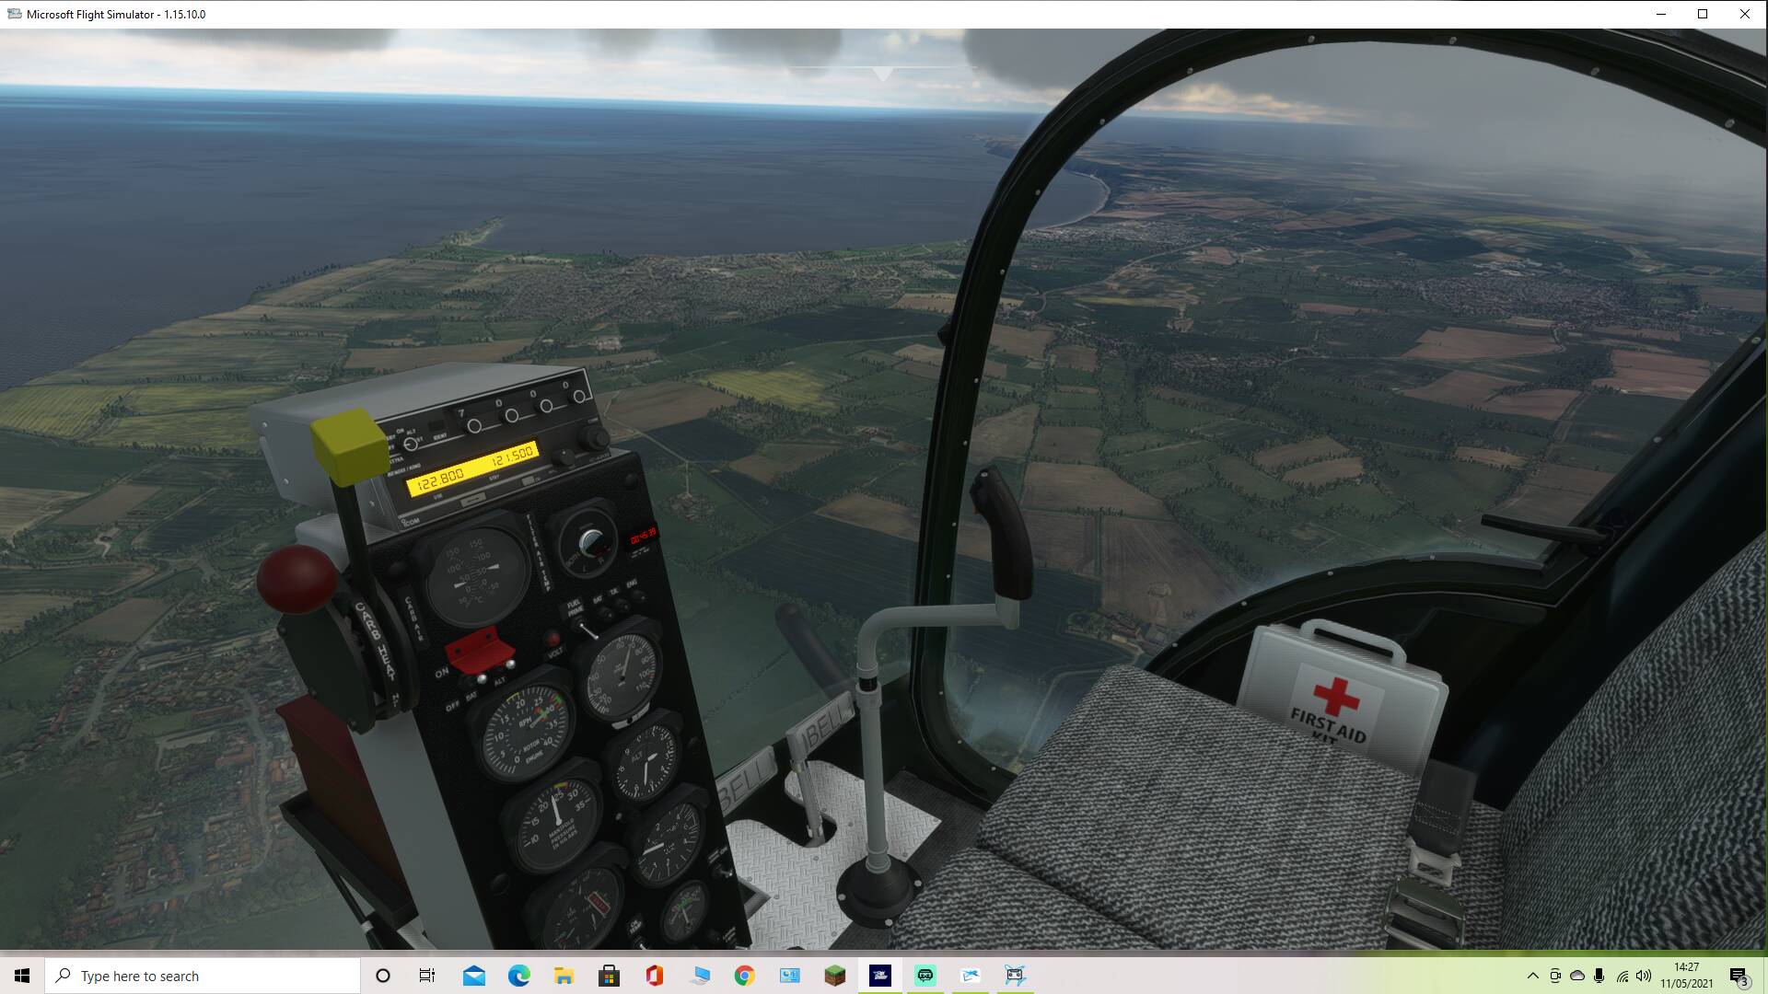Screen dimensions: 1768x994
Task: Click the yellow COM frequency display
Action: pyautogui.click(x=474, y=468)
